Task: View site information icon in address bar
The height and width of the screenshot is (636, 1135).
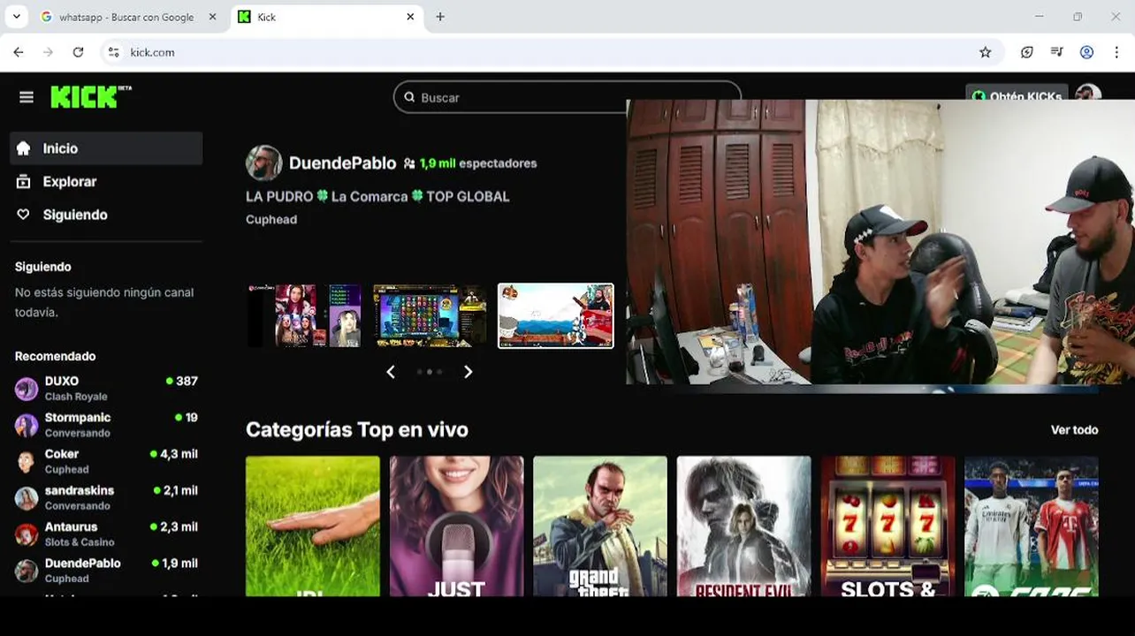Action: point(113,52)
